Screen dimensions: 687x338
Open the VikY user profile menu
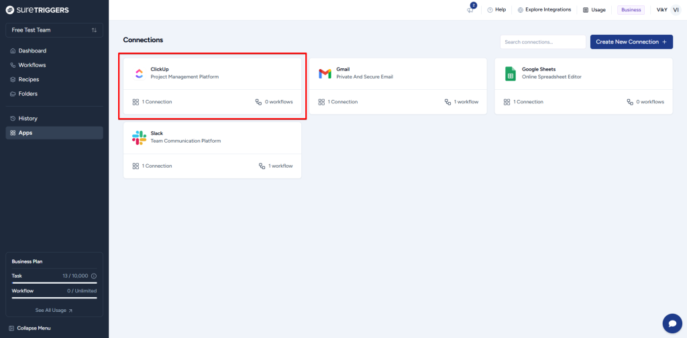pos(668,10)
